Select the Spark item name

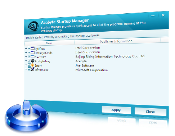click(x=39, y=65)
